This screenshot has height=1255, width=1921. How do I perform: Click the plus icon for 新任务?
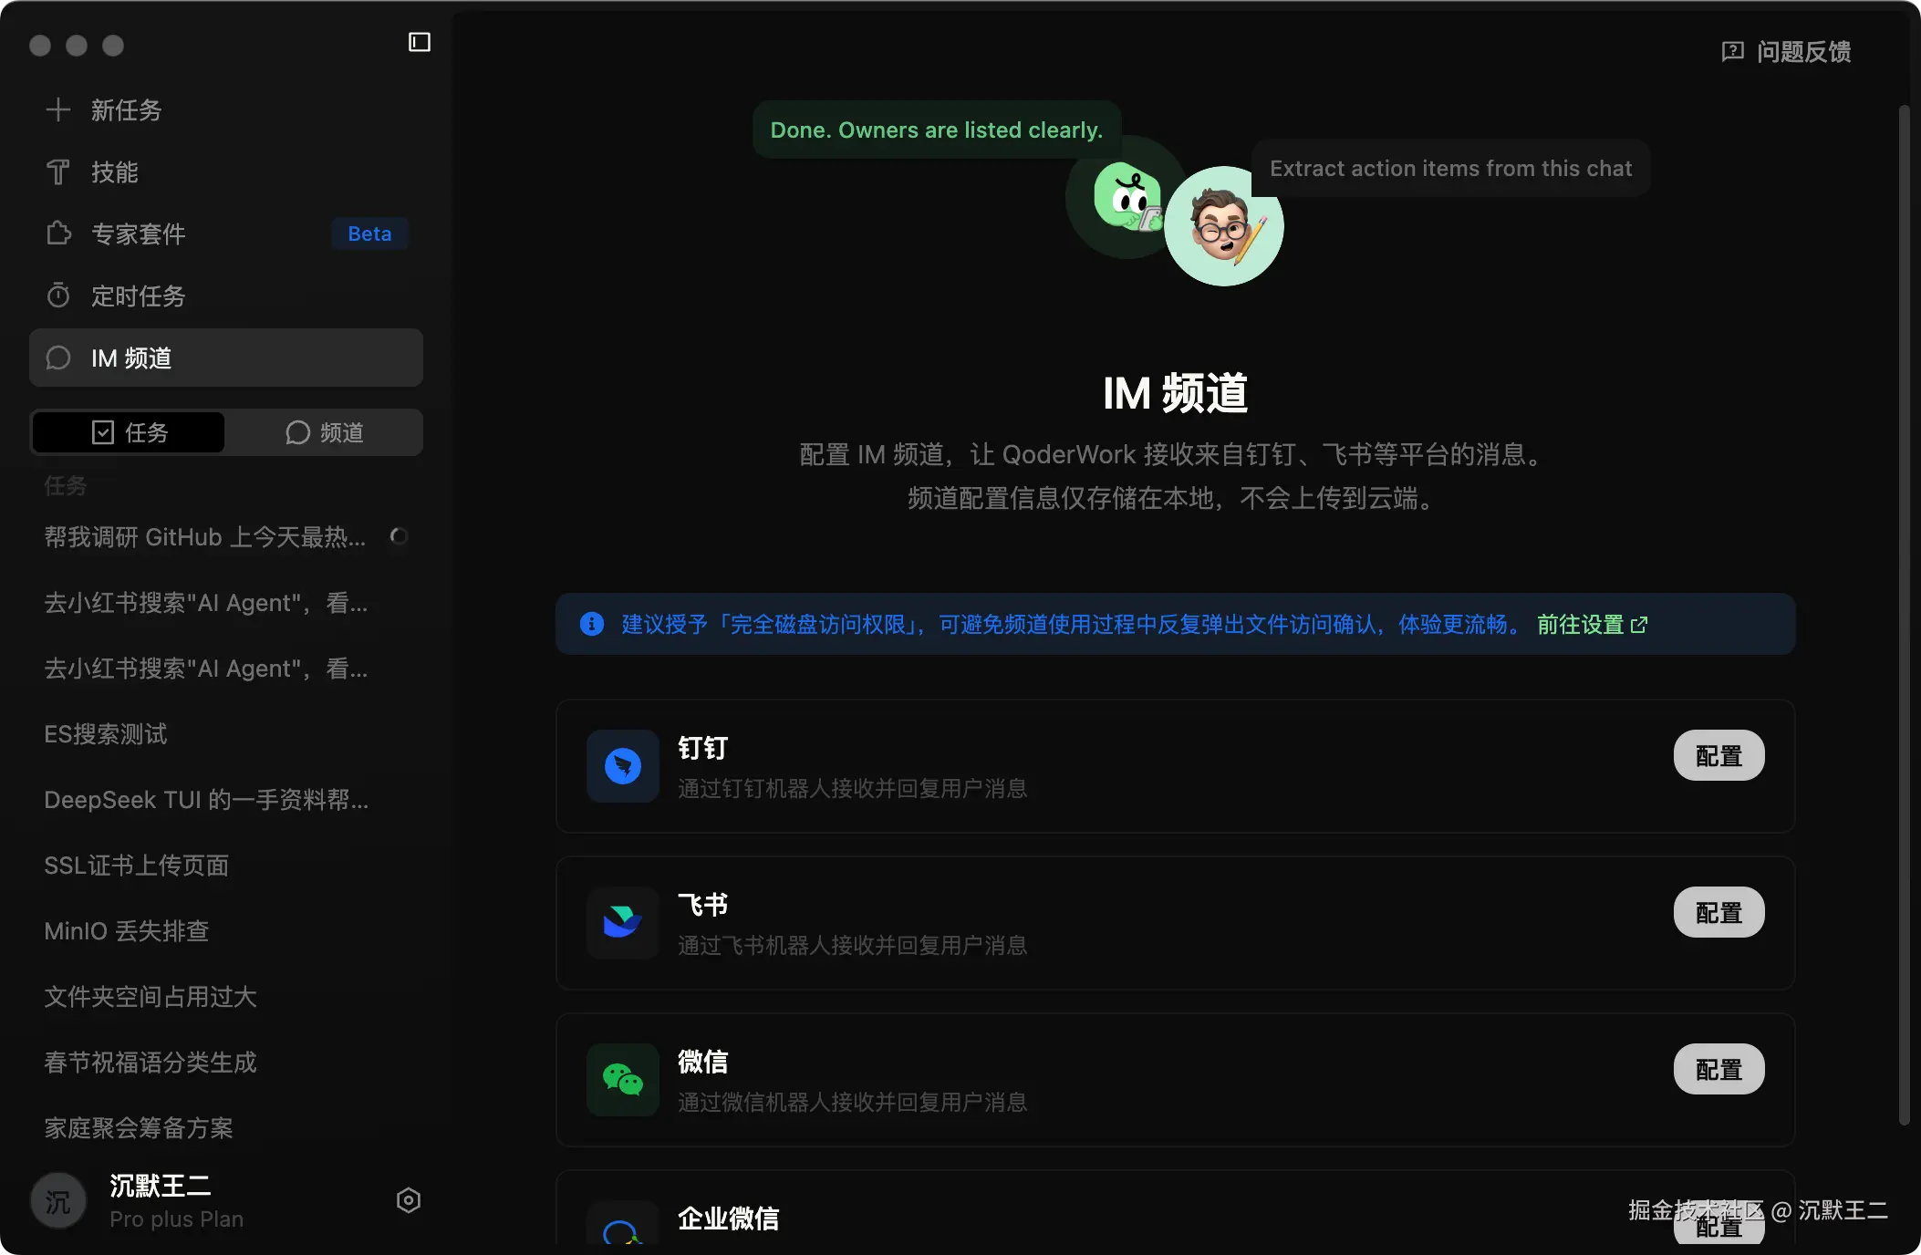click(x=58, y=110)
